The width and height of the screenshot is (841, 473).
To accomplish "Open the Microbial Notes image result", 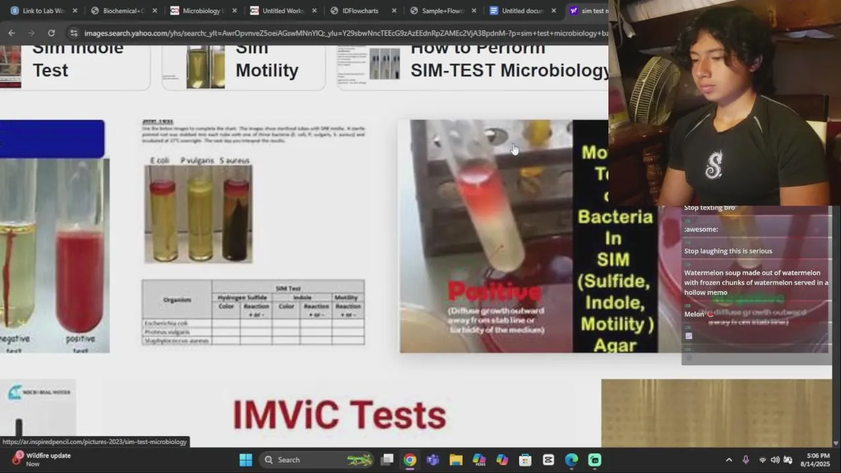I will (38, 413).
